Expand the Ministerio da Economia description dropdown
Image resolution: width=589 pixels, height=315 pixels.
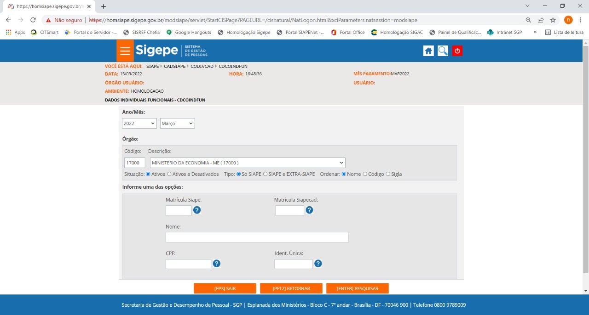[x=248, y=163]
